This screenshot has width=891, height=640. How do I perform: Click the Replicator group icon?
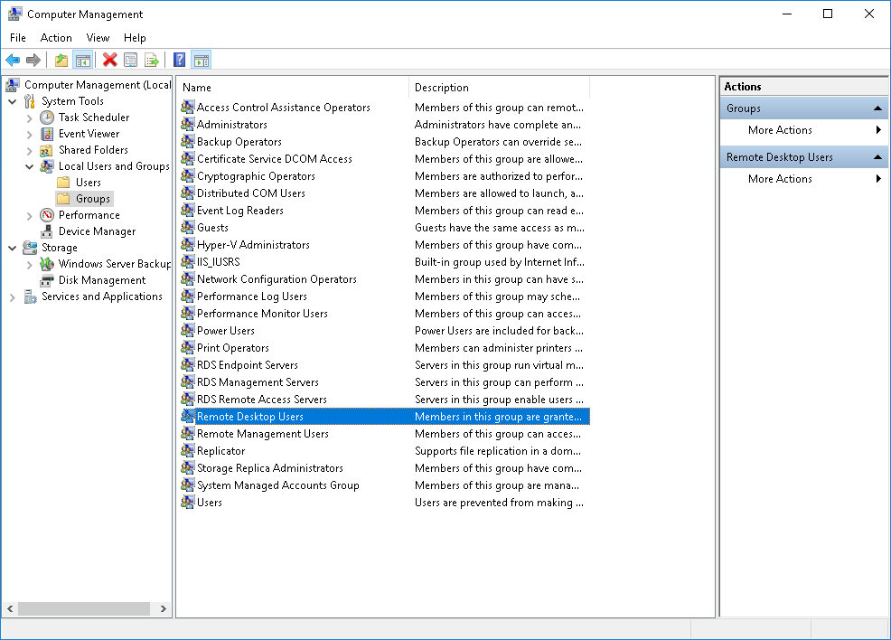(188, 450)
